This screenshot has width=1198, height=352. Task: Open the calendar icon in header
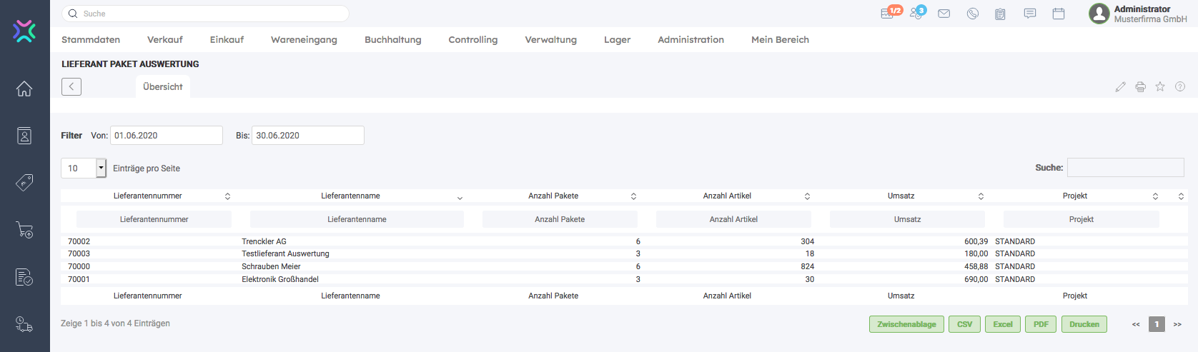(x=1059, y=14)
